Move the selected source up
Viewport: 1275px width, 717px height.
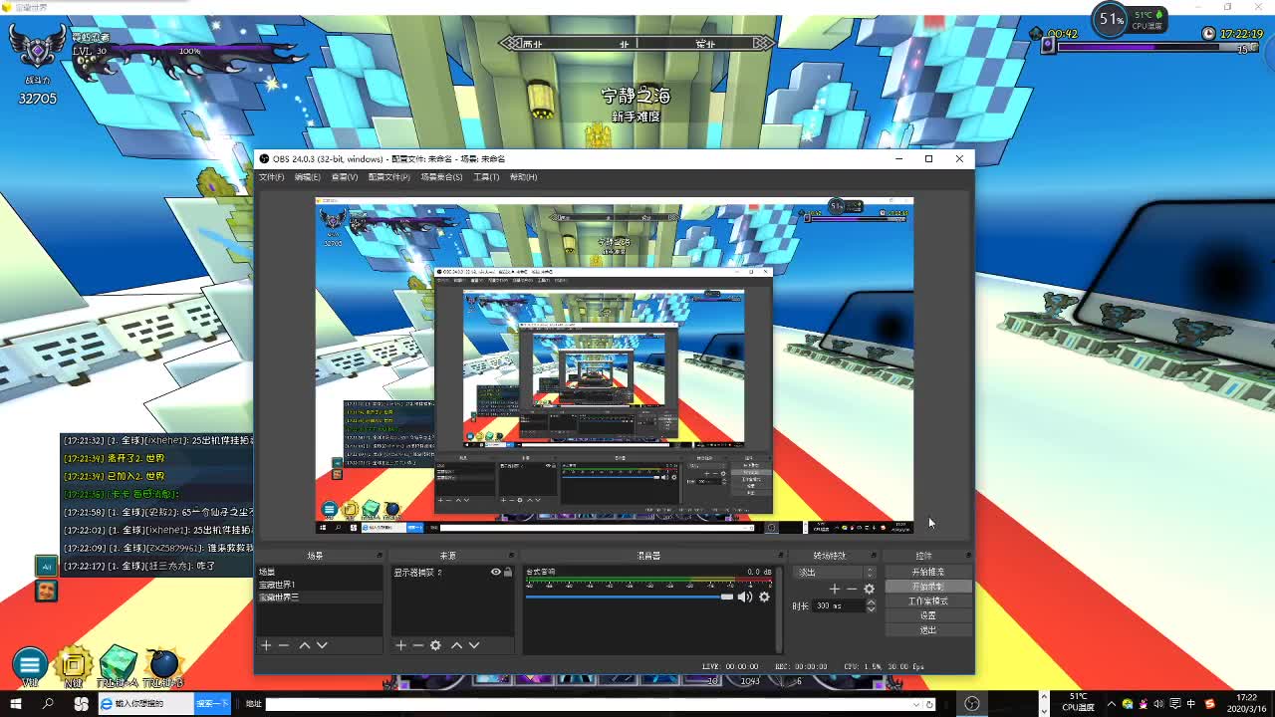tap(457, 645)
